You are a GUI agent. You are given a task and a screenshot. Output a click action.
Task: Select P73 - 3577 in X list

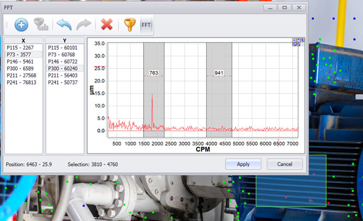click(x=24, y=54)
